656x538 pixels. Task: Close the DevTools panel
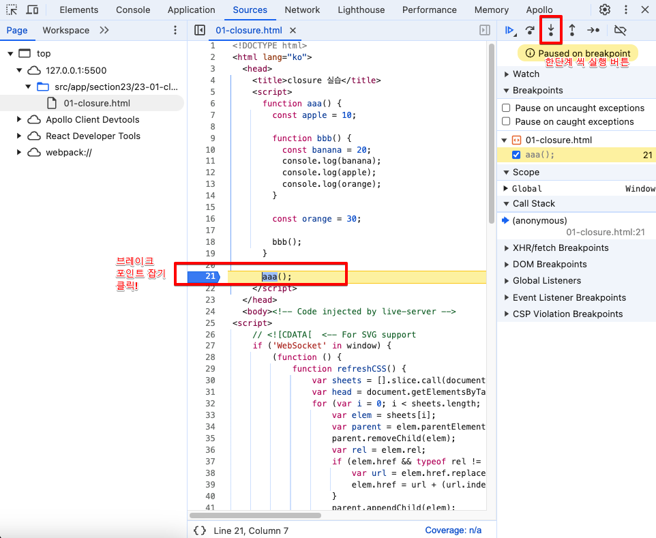tap(645, 10)
